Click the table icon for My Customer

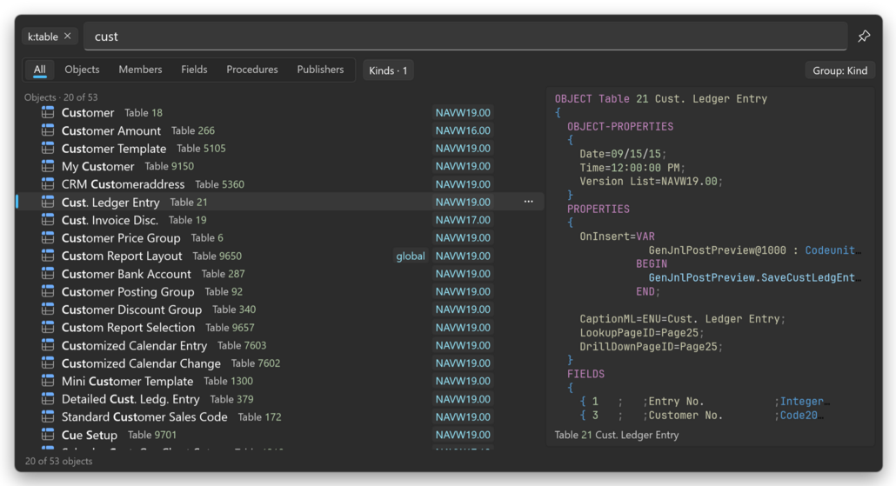(48, 166)
